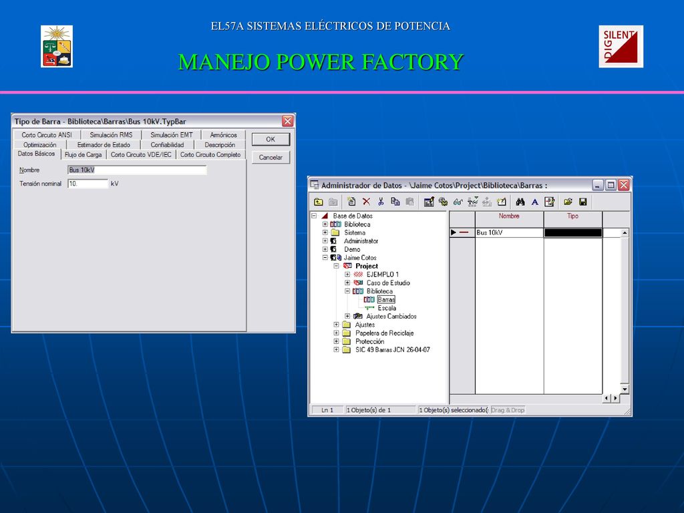Click the greyed folder icon beside up-level icon
The width and height of the screenshot is (684, 513).
pyautogui.click(x=333, y=202)
